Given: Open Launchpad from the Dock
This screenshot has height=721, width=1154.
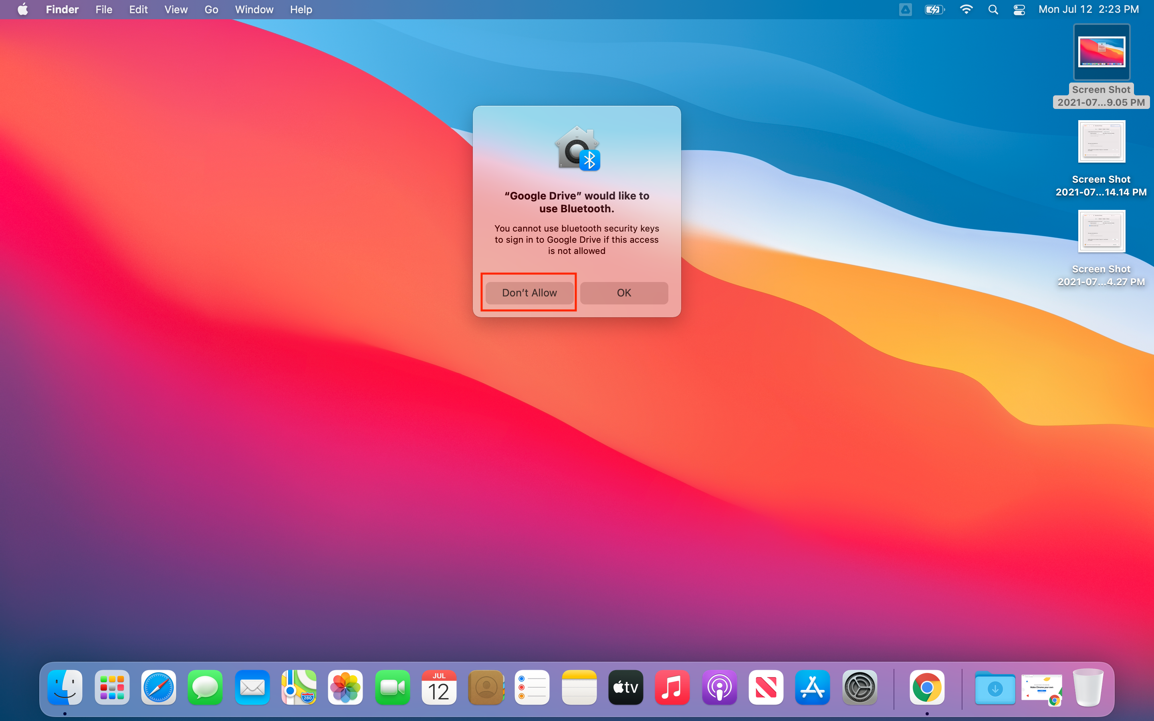Looking at the screenshot, I should click(112, 688).
